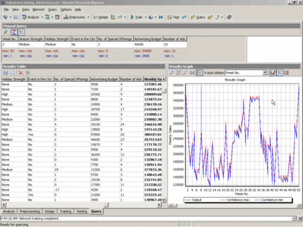The image size is (303, 227).
Task: Click the Preprocess toolbar button
Action: (x=74, y=17)
